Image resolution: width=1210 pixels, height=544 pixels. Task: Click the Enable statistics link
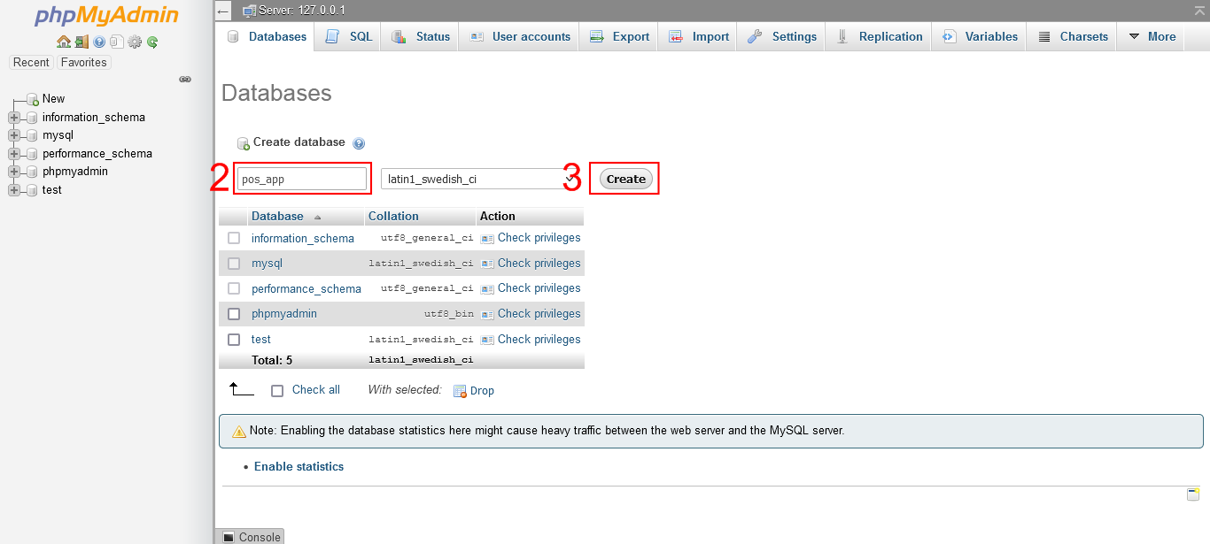tap(299, 466)
